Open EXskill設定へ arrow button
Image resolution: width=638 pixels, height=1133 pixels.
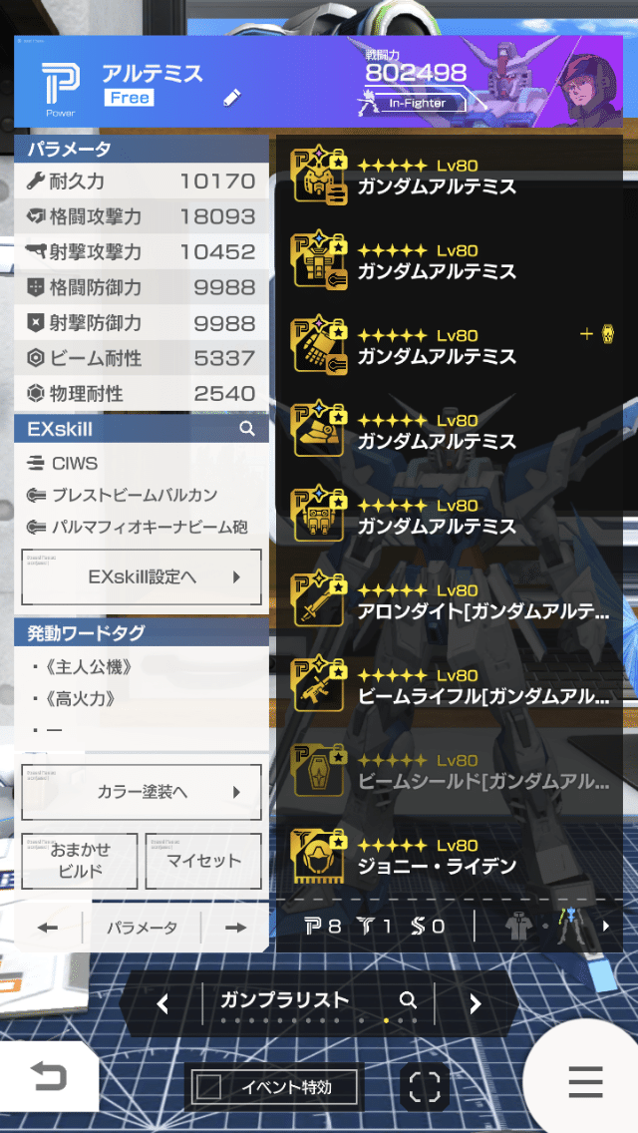pyautogui.click(x=142, y=577)
